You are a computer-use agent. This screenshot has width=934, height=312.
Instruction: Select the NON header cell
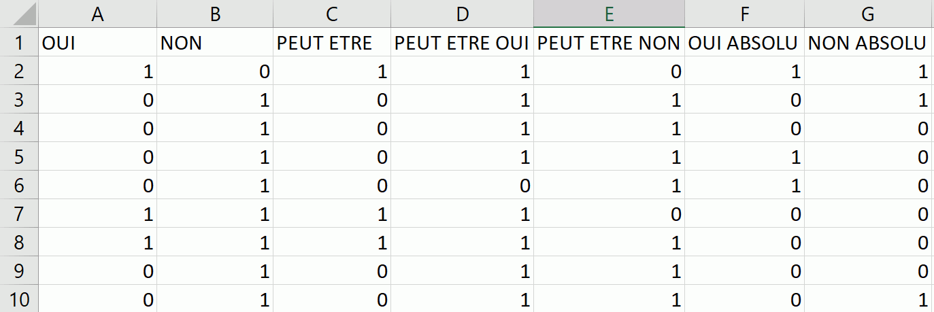pos(215,43)
